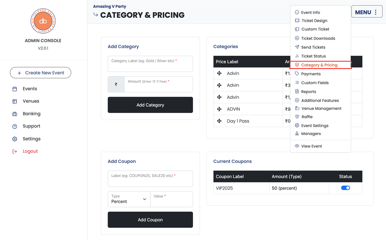
Task: Click Create New Event button
Action: [41, 73]
